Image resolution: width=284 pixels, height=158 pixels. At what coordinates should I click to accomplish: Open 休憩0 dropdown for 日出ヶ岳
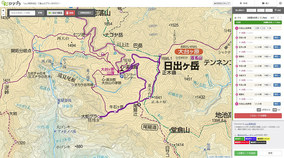(267, 38)
